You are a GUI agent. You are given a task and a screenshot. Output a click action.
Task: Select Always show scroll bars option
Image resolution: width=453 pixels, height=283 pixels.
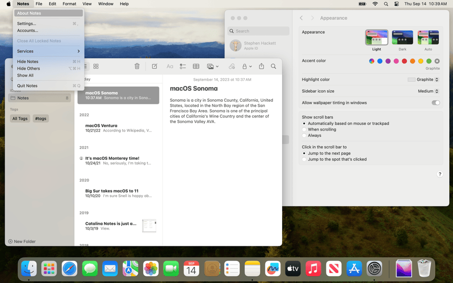[304, 135]
